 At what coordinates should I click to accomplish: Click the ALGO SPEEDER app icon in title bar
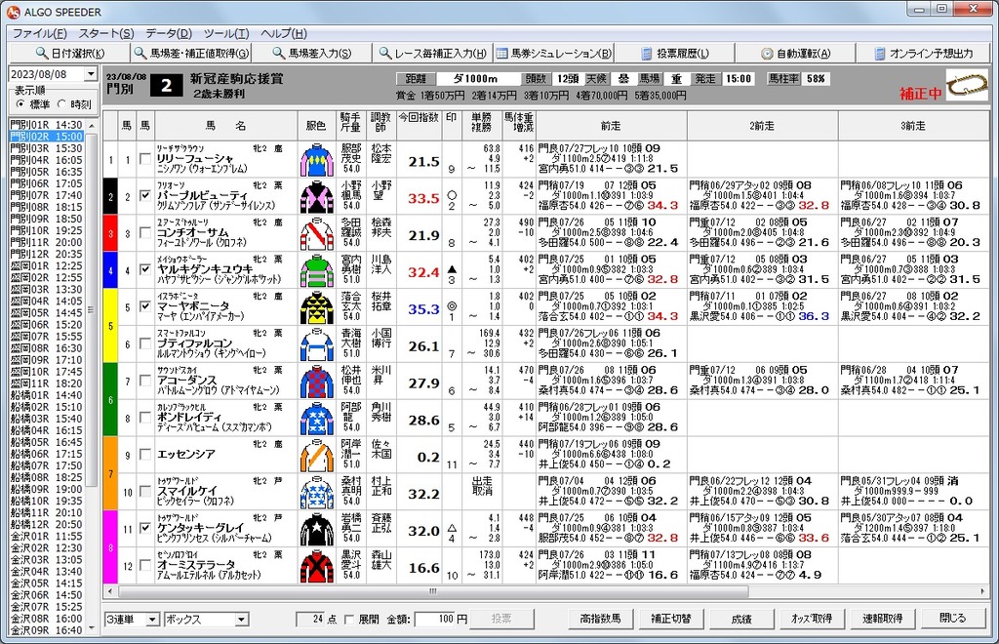pos(14,12)
